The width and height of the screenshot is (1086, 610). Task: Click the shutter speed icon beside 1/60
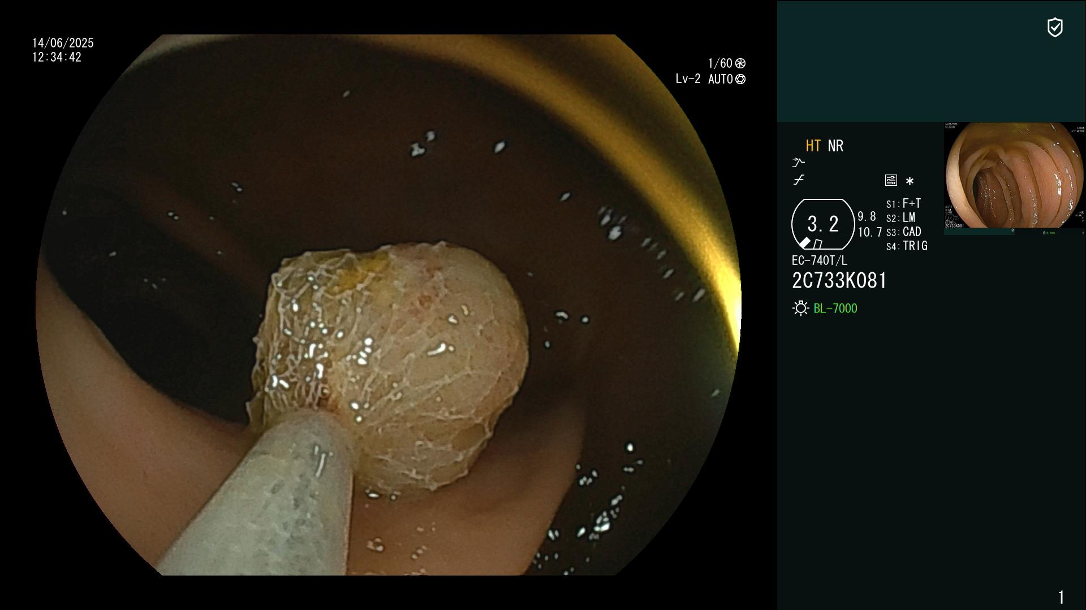pyautogui.click(x=740, y=63)
